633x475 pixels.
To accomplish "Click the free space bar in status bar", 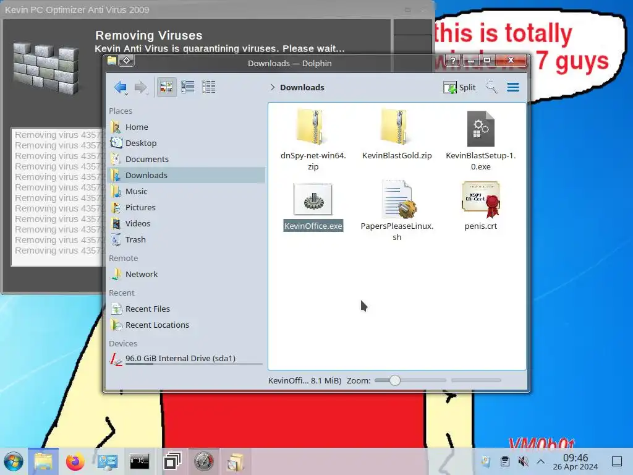I will [477, 380].
